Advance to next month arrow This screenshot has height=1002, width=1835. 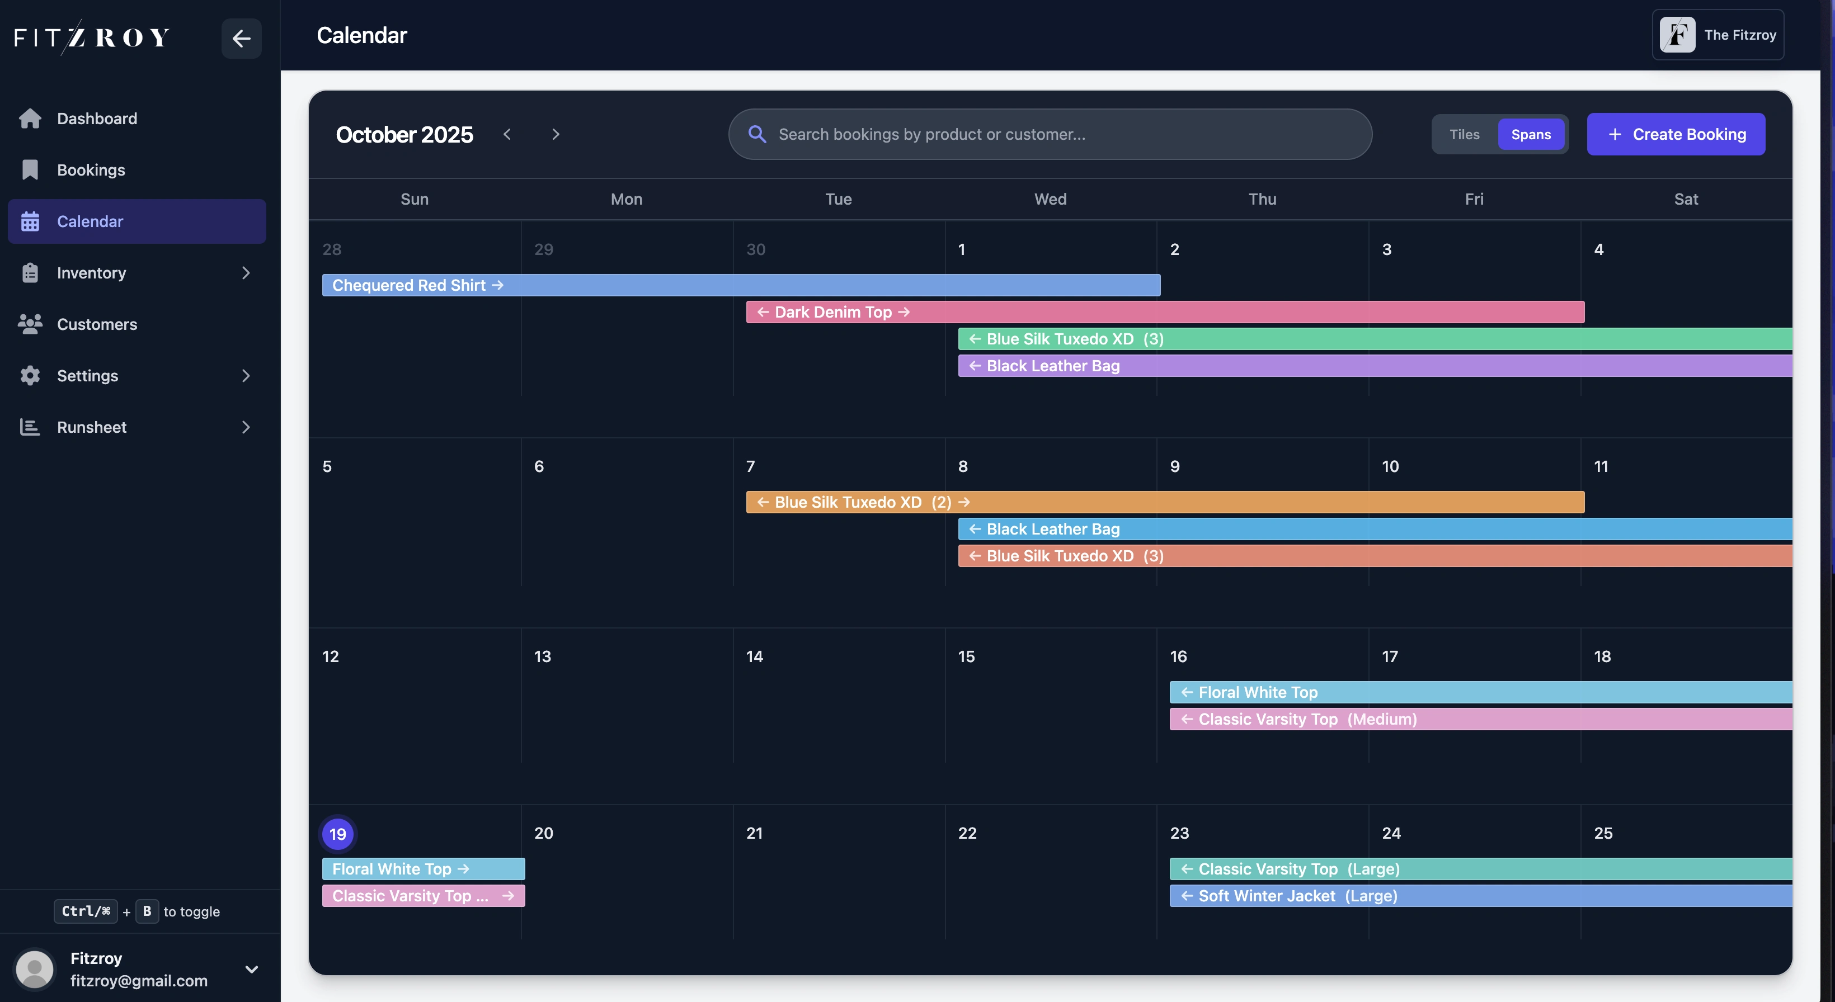556,134
